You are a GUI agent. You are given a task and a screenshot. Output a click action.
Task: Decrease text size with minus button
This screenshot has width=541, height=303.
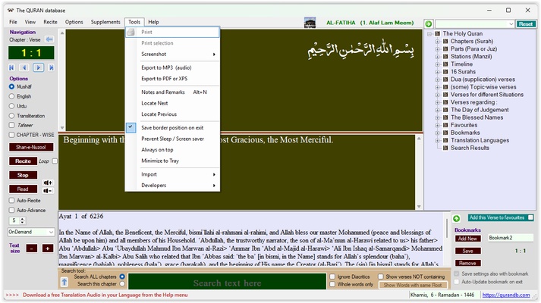[32, 248]
